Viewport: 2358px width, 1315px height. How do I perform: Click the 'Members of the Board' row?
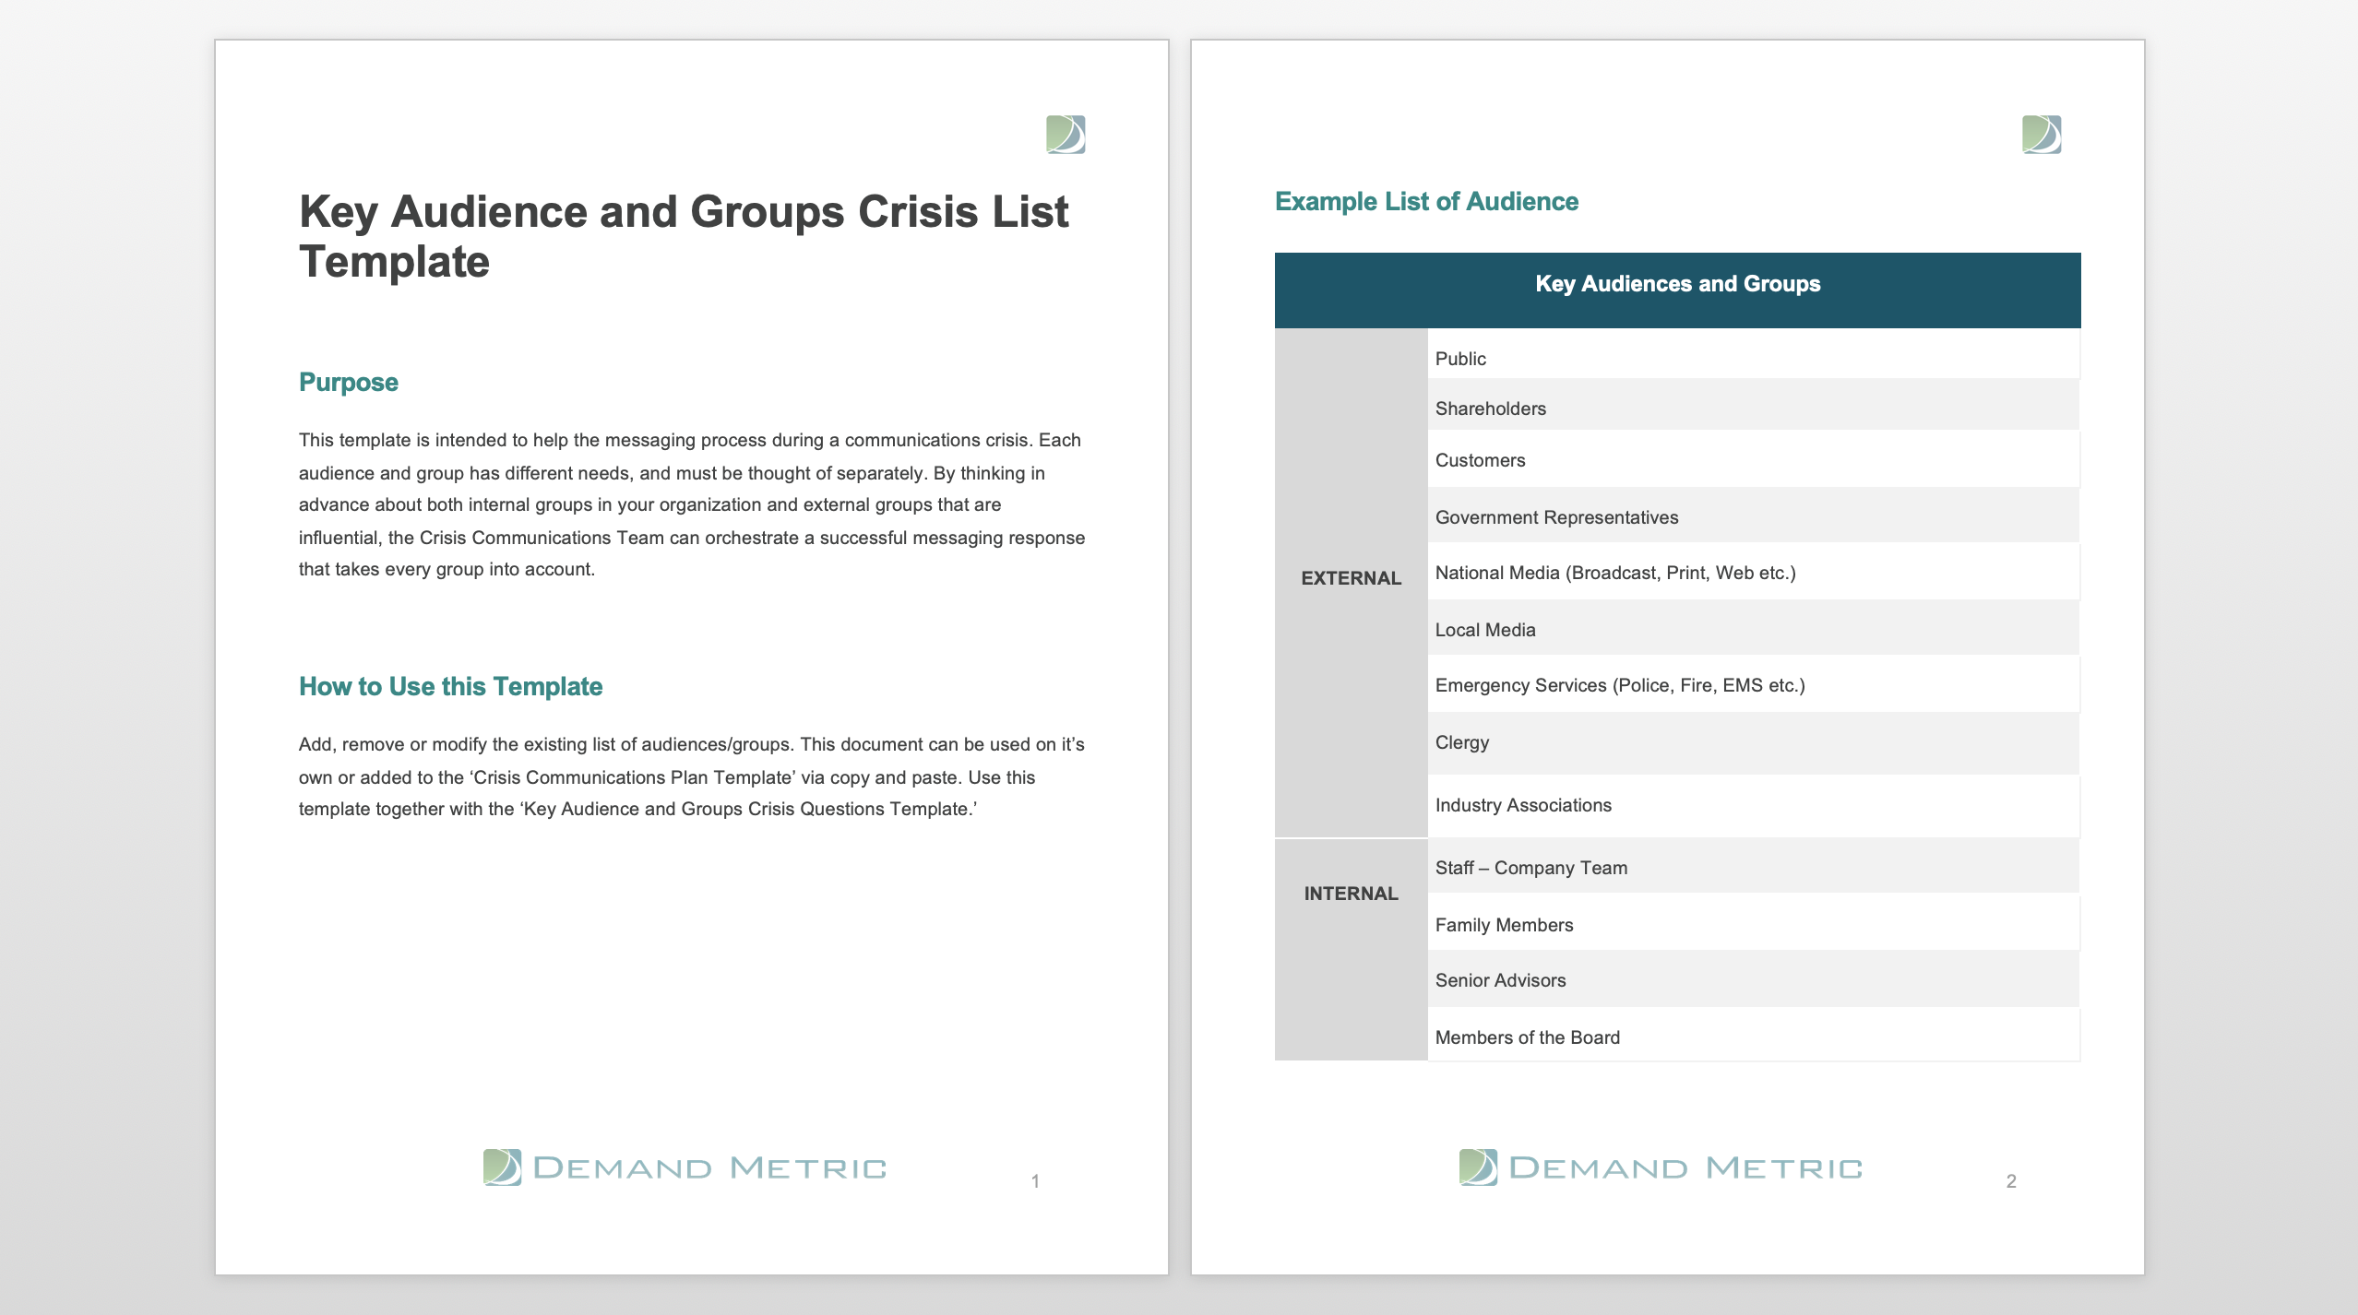[x=1754, y=1035]
